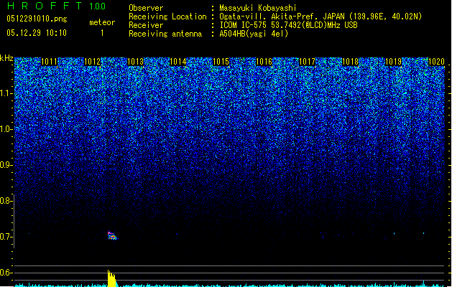Click the receiver ICOM IC-575 text

pos(244,25)
